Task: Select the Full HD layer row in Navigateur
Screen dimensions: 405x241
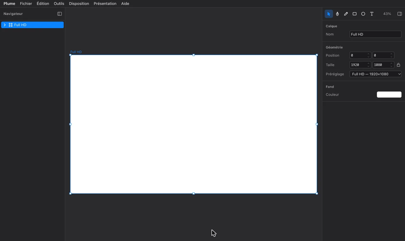Action: point(32,25)
